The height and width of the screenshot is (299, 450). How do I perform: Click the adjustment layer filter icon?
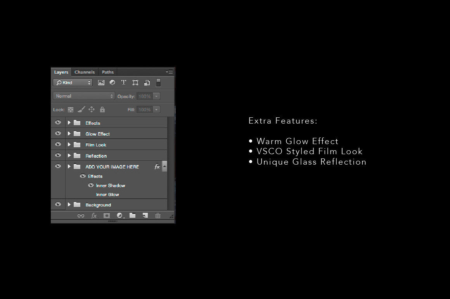[112, 82]
